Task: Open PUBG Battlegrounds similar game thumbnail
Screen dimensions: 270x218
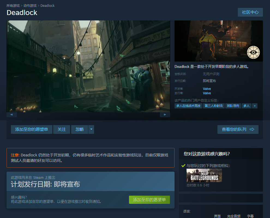Action: pyautogui.click(x=204, y=175)
